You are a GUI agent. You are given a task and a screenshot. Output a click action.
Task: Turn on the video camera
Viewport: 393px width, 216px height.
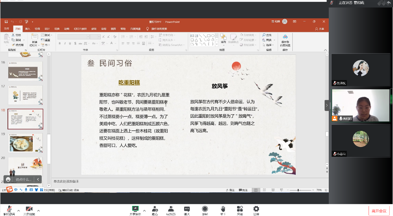pyautogui.click(x=29, y=209)
